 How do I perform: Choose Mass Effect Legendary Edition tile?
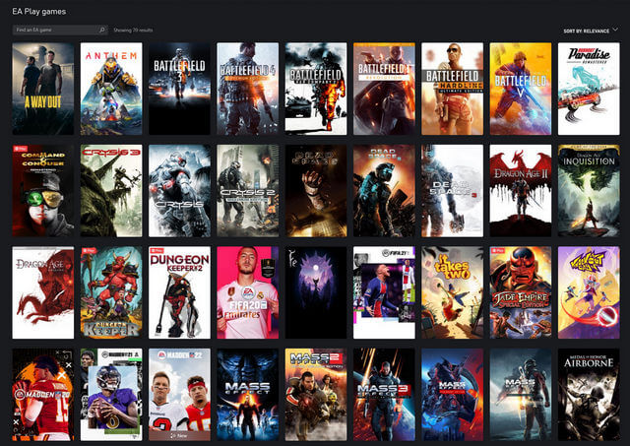pyautogui.click(x=453, y=395)
